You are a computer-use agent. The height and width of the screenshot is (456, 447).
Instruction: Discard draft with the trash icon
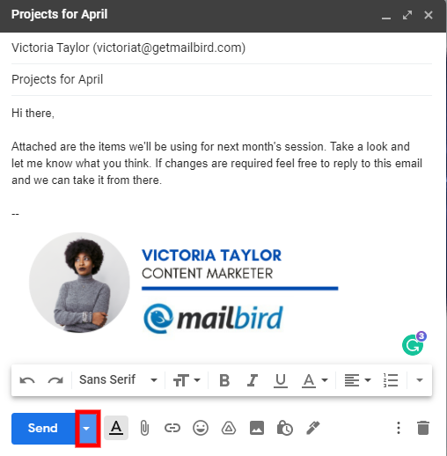(x=423, y=428)
